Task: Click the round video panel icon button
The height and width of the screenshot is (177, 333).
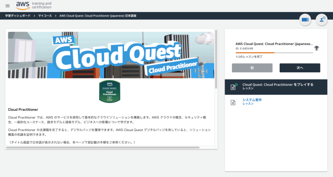Action: pyautogui.click(x=305, y=20)
